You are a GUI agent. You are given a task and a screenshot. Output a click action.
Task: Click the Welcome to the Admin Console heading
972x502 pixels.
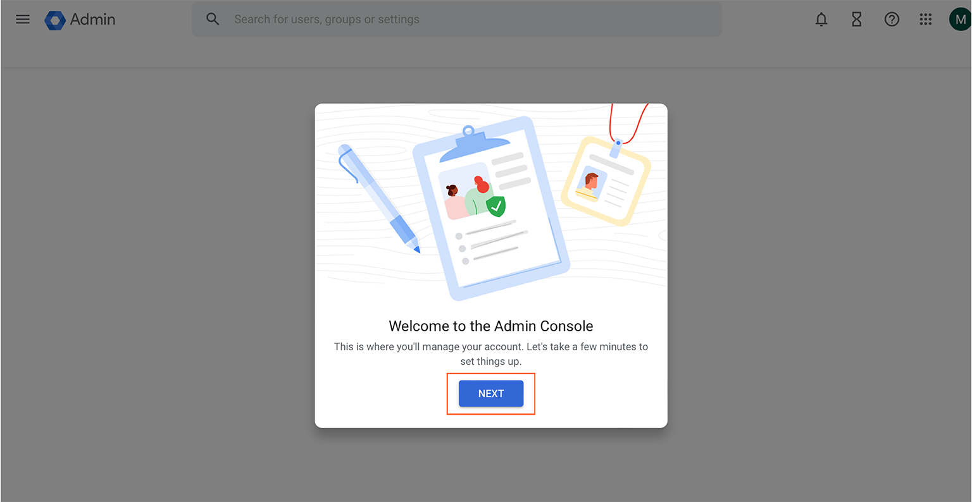[491, 326]
